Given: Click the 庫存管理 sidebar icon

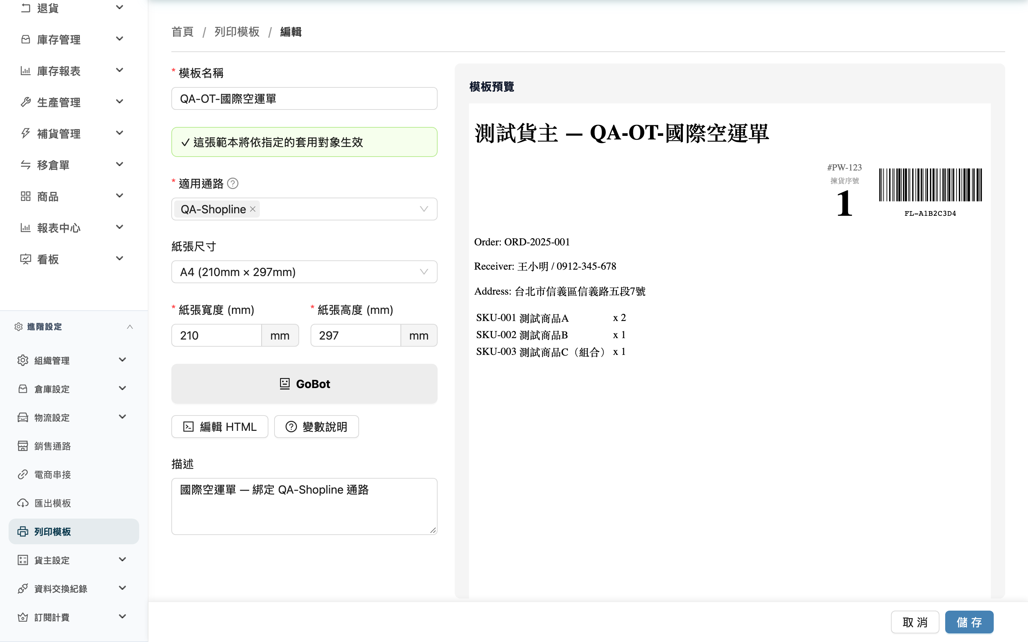Looking at the screenshot, I should click(25, 40).
